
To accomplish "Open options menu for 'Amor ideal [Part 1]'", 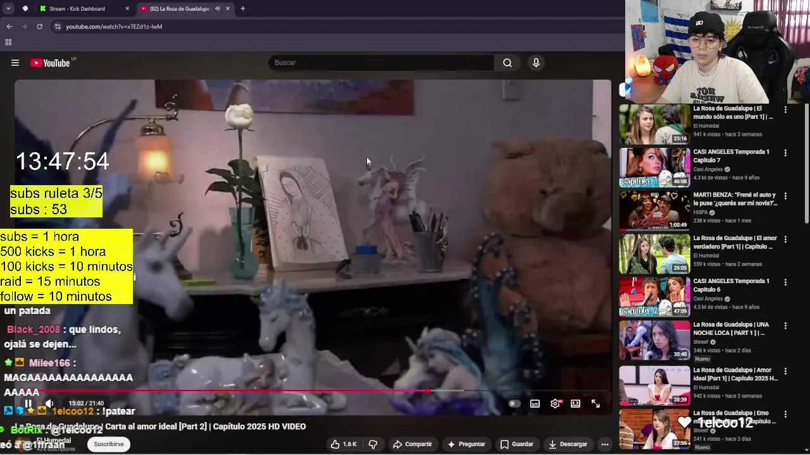I will (x=785, y=372).
